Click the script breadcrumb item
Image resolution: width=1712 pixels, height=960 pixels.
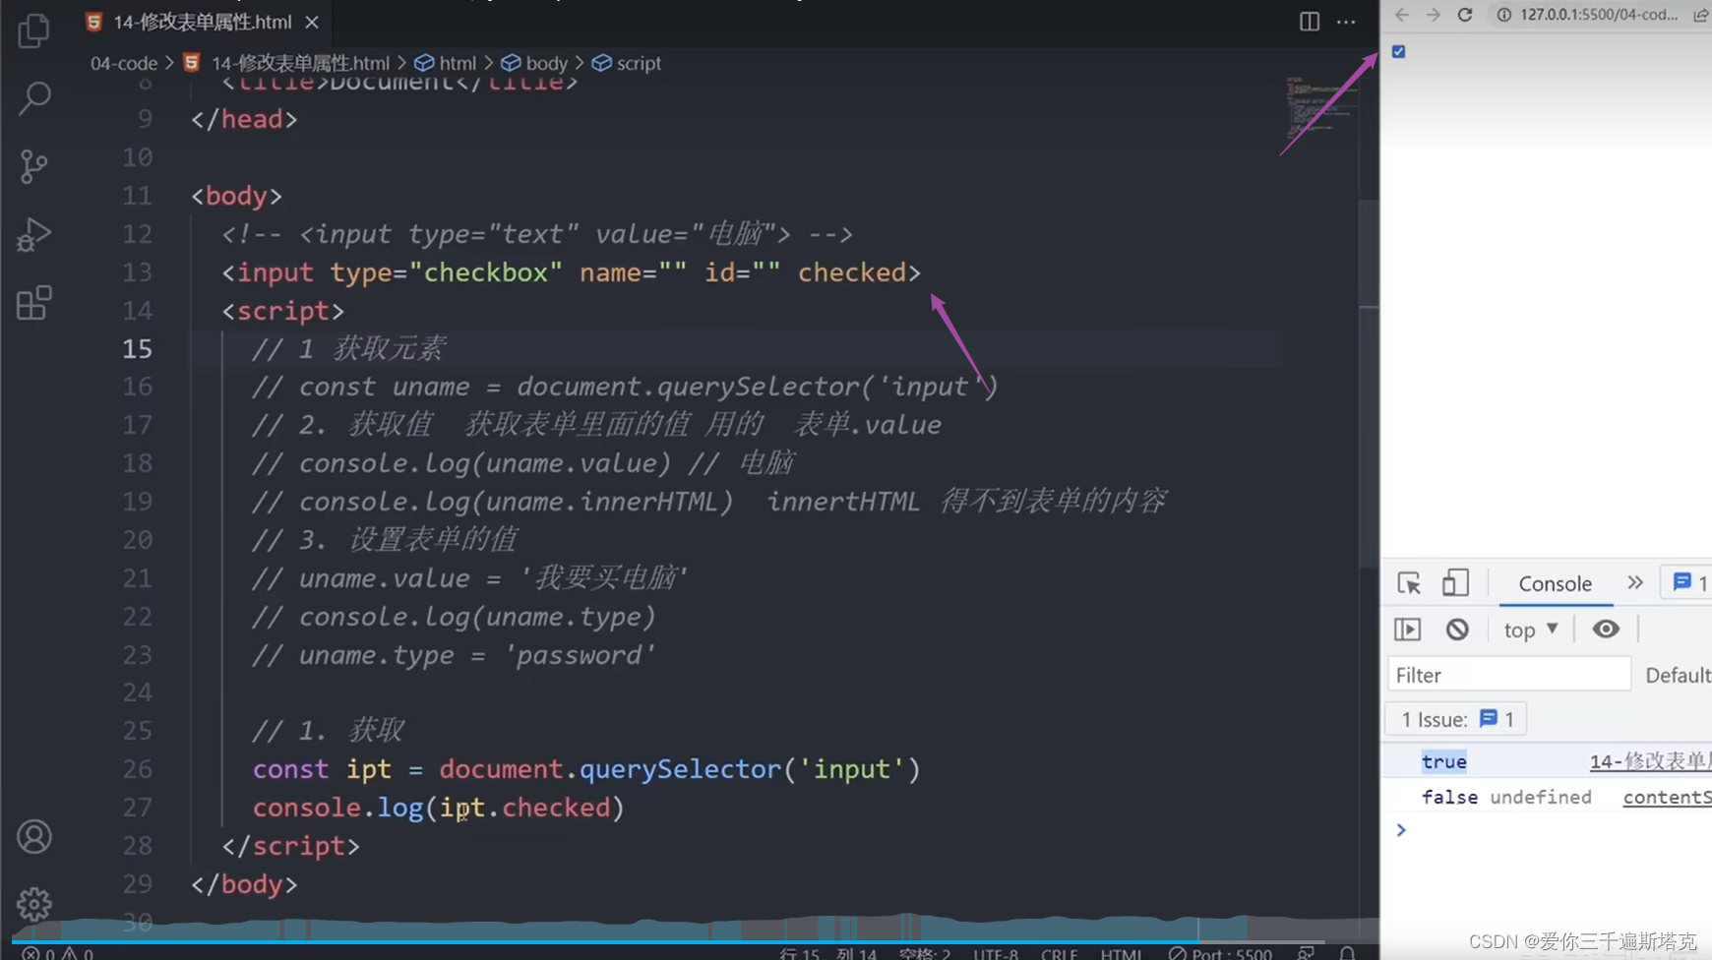coord(627,63)
